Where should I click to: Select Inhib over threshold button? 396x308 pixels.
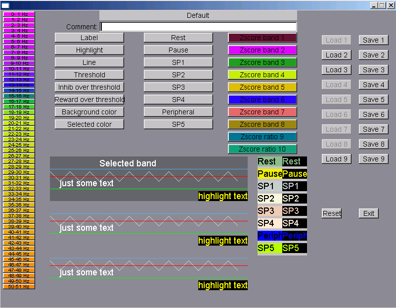[89, 87]
